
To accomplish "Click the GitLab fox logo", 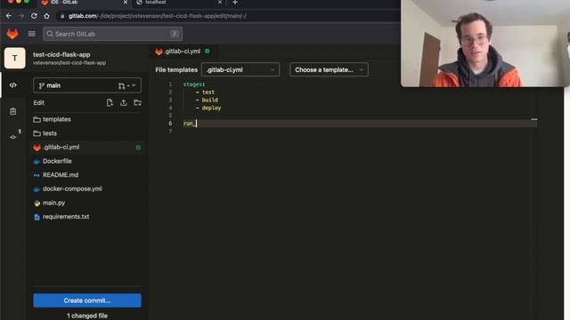I will tap(12, 34).
